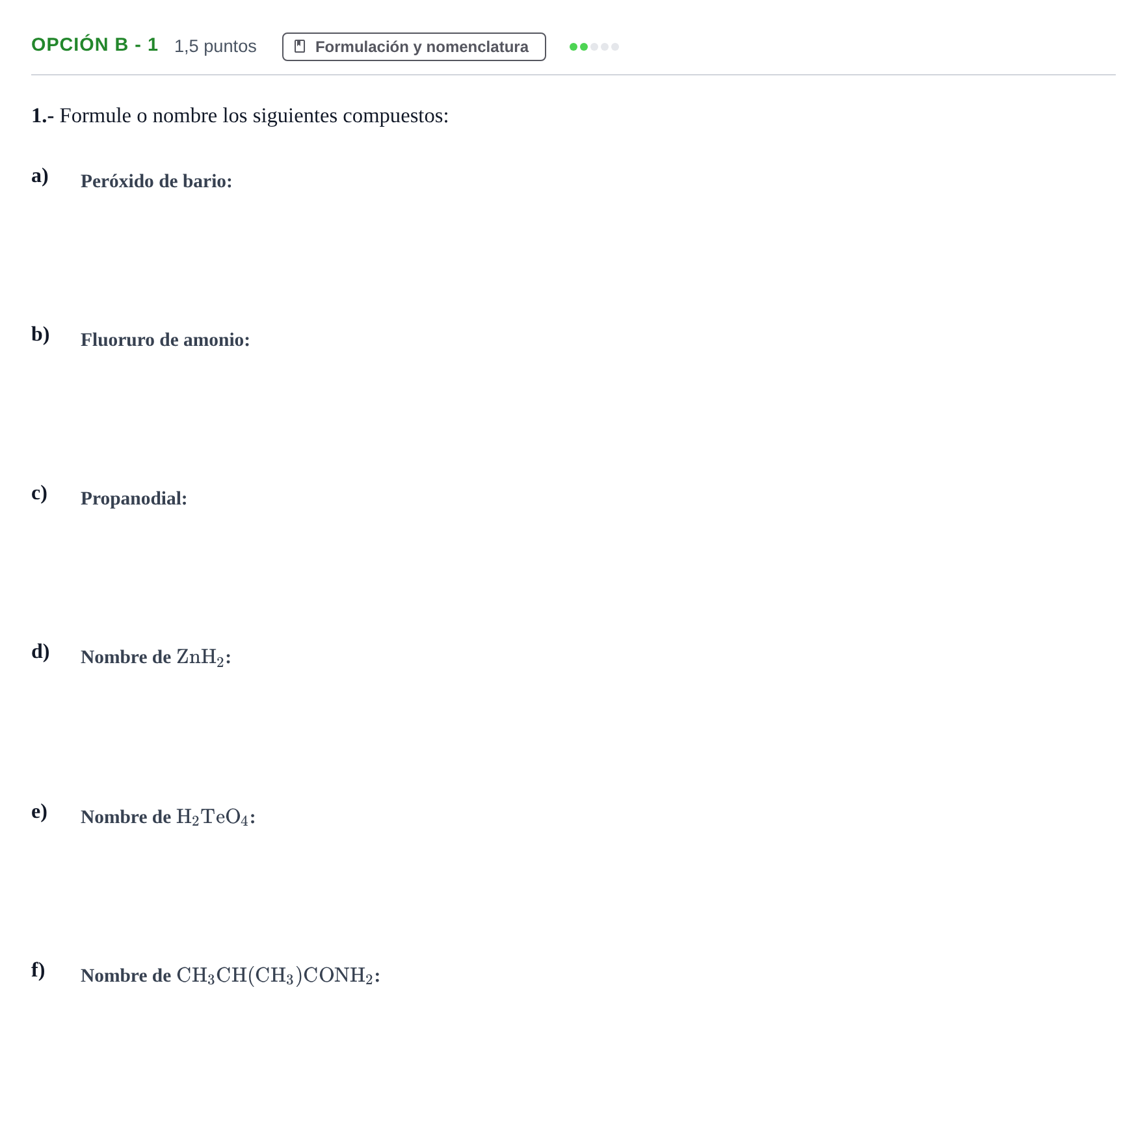
Task: Click the bookmark icon in the topic tag
Action: click(x=300, y=46)
